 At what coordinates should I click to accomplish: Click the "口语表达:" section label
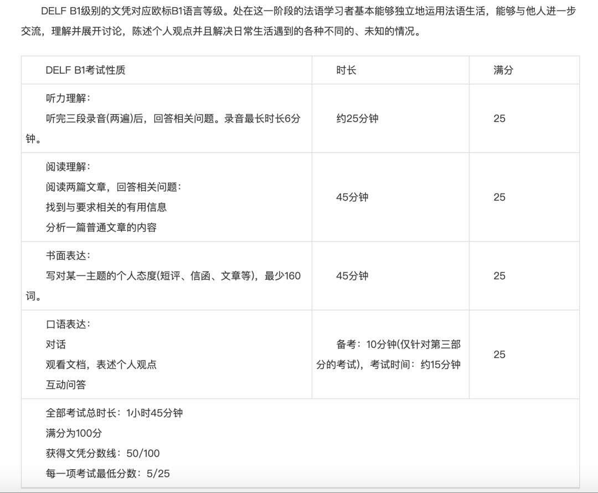click(68, 325)
